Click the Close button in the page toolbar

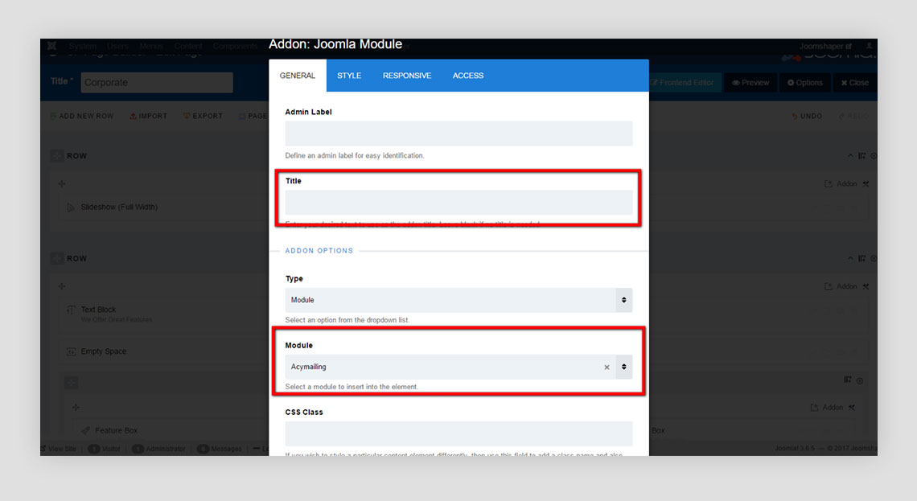click(855, 83)
